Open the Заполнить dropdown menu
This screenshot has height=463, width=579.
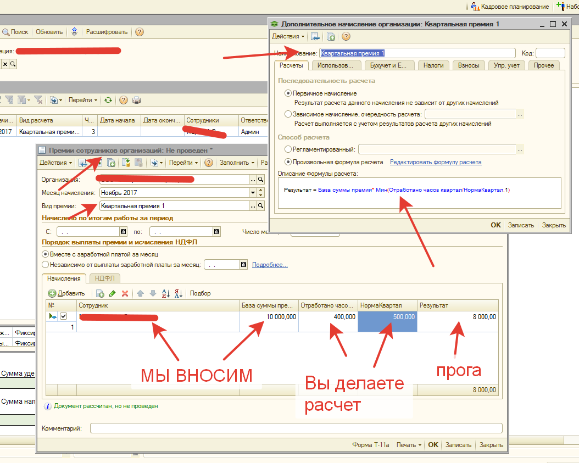click(x=237, y=163)
